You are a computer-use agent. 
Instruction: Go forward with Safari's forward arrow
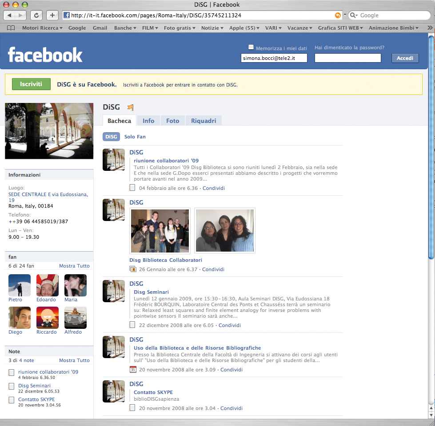(x=20, y=15)
